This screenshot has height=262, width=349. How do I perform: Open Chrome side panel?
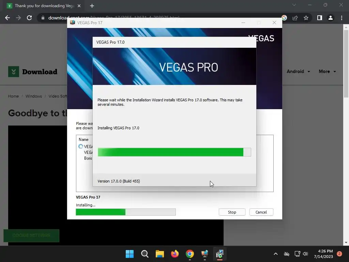(x=320, y=18)
